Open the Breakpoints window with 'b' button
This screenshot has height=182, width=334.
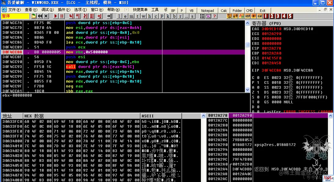pos(174,16)
